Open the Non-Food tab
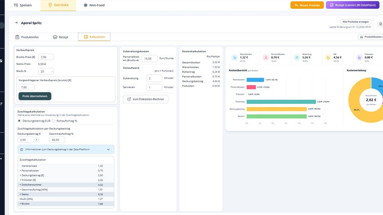The height and width of the screenshot is (215, 383). 94,5
